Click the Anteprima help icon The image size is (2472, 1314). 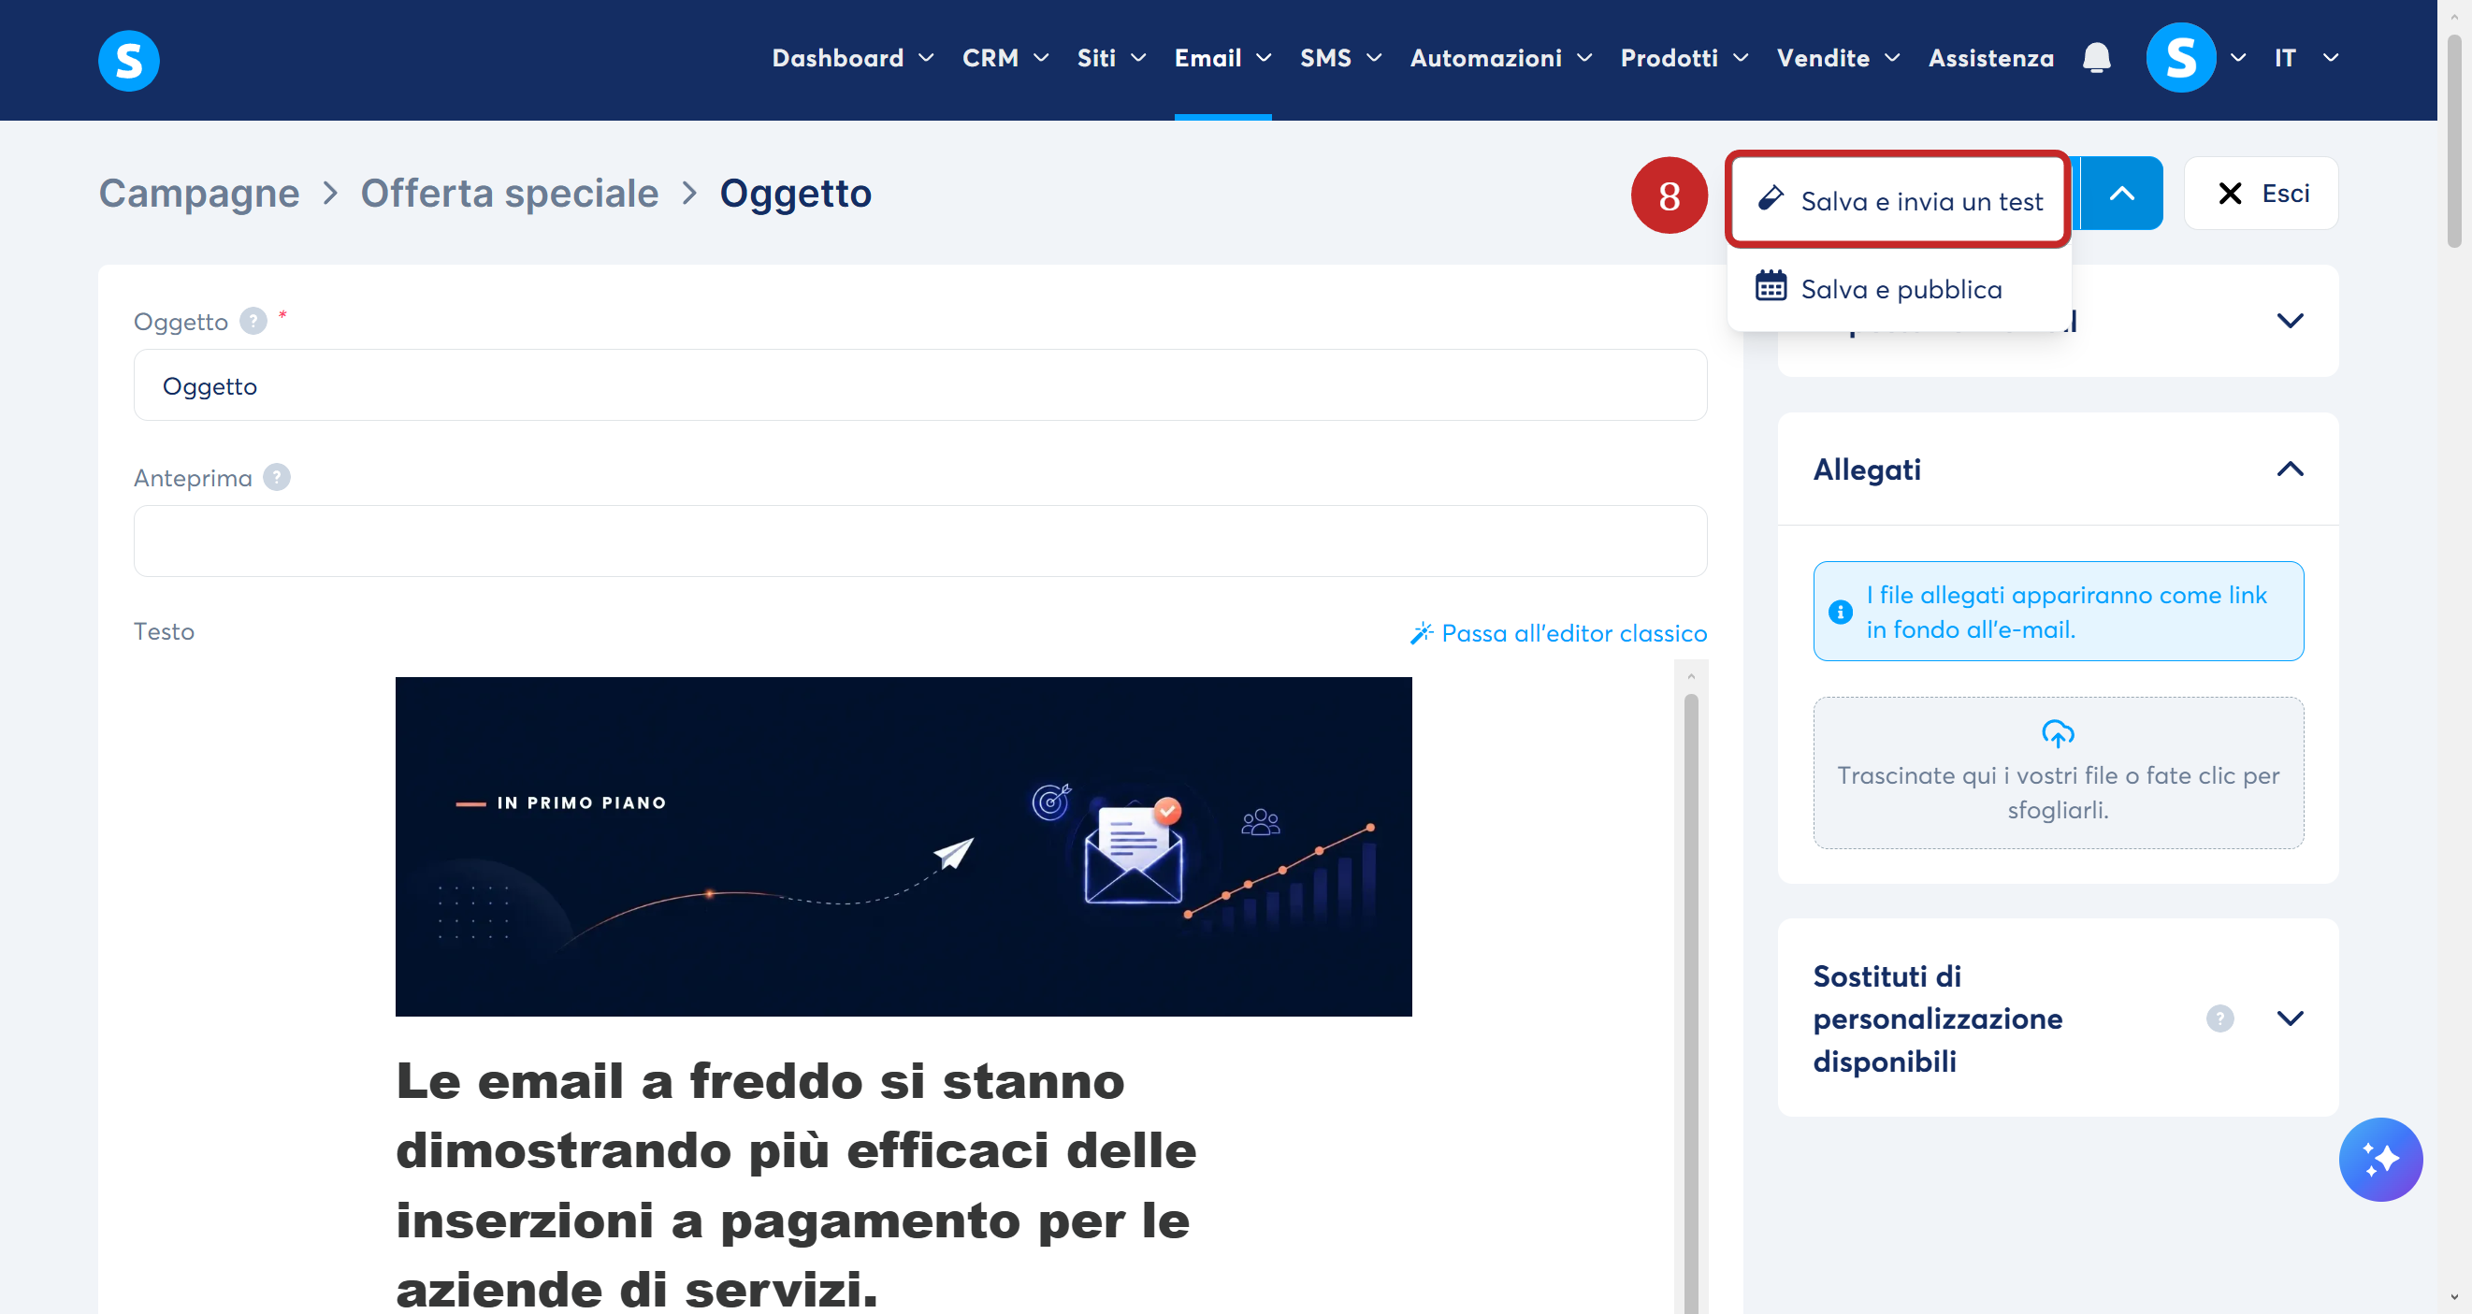278,477
